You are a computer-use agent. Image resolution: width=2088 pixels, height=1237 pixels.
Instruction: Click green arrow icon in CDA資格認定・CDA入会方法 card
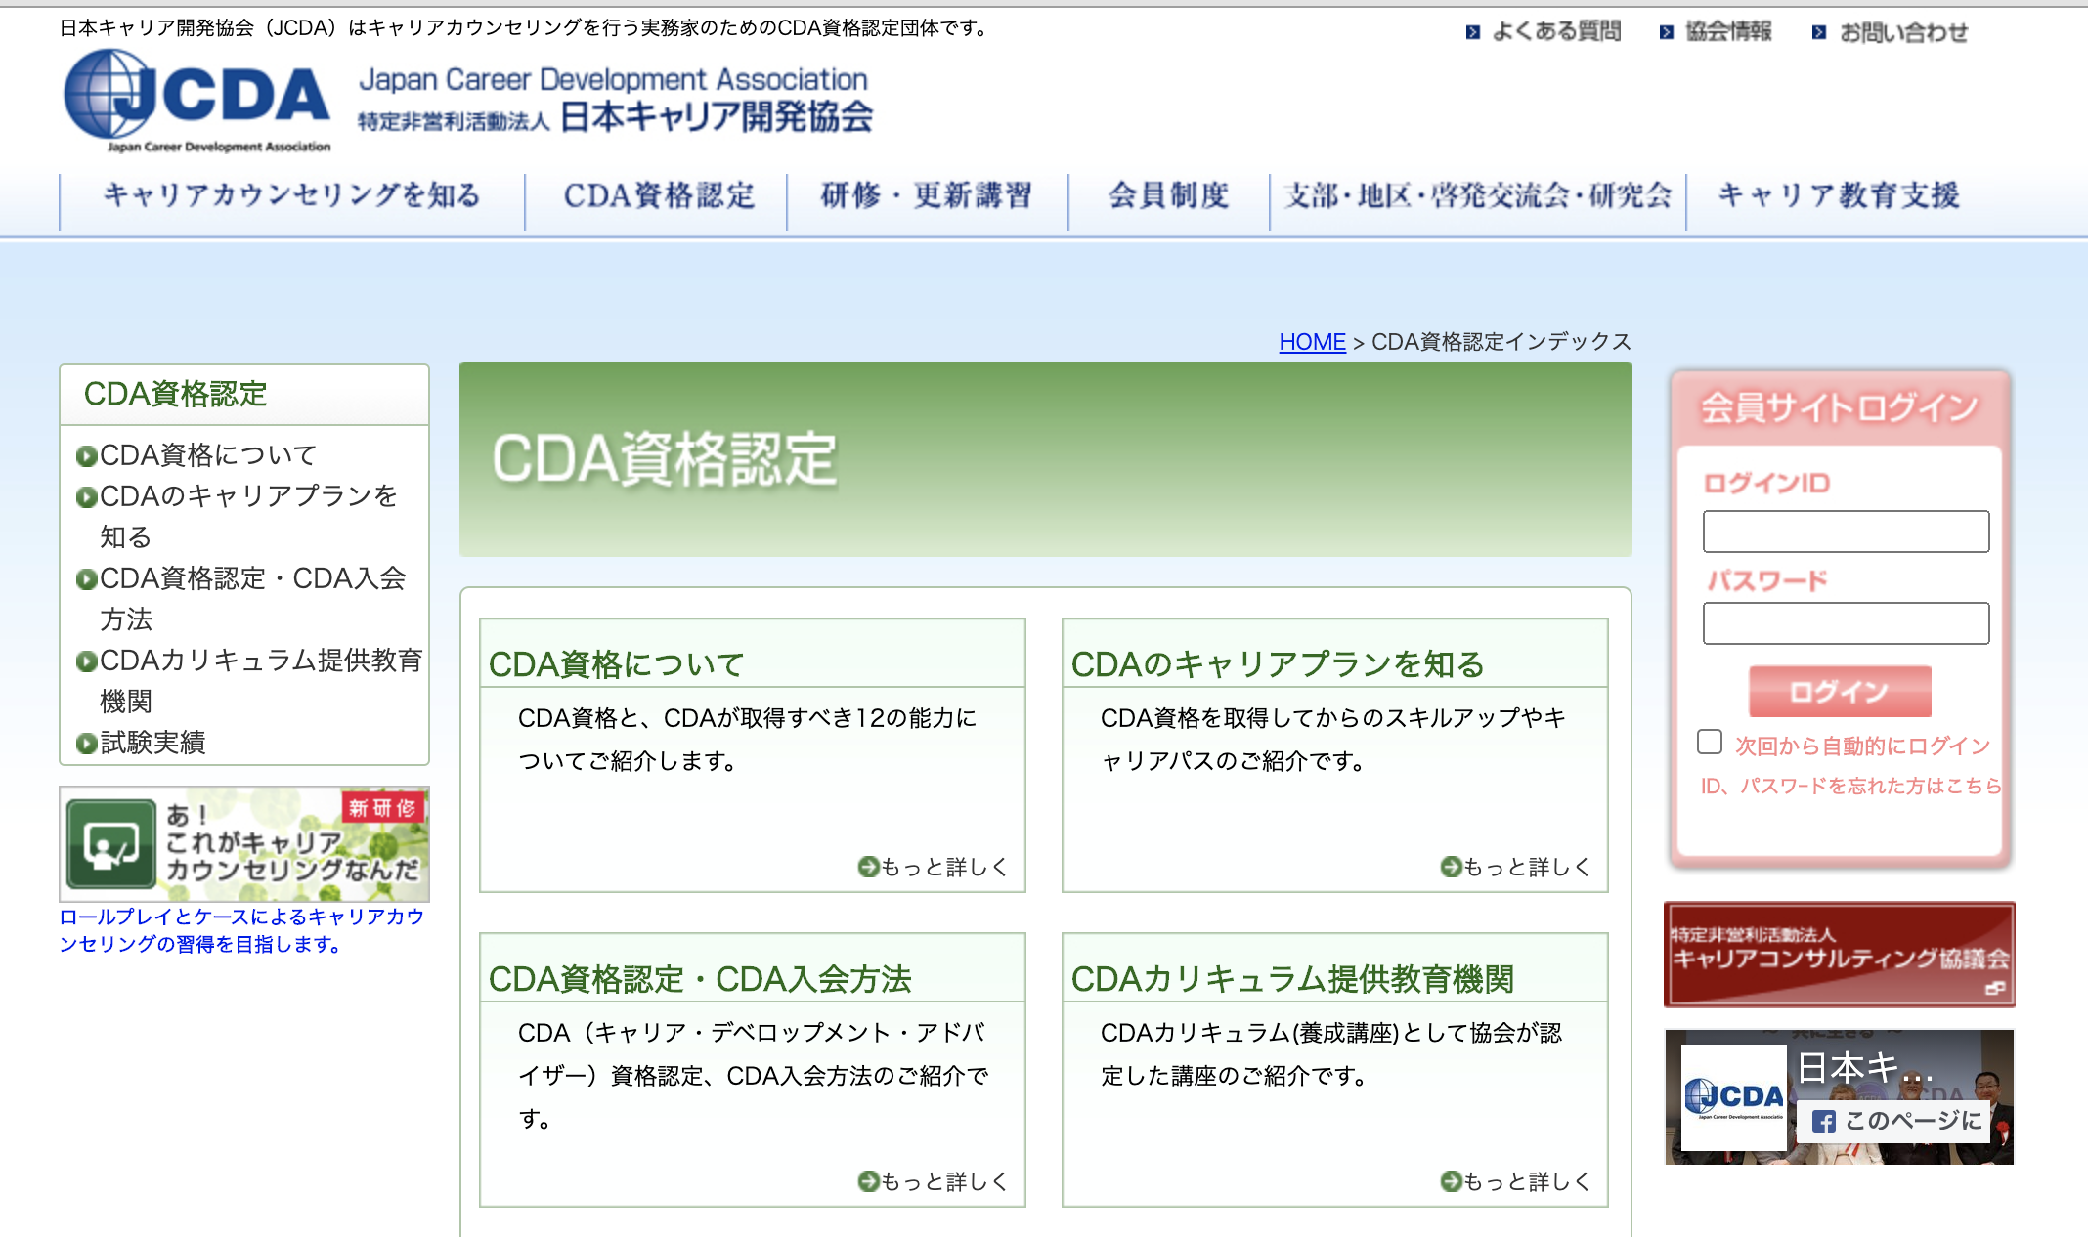[x=868, y=1181]
